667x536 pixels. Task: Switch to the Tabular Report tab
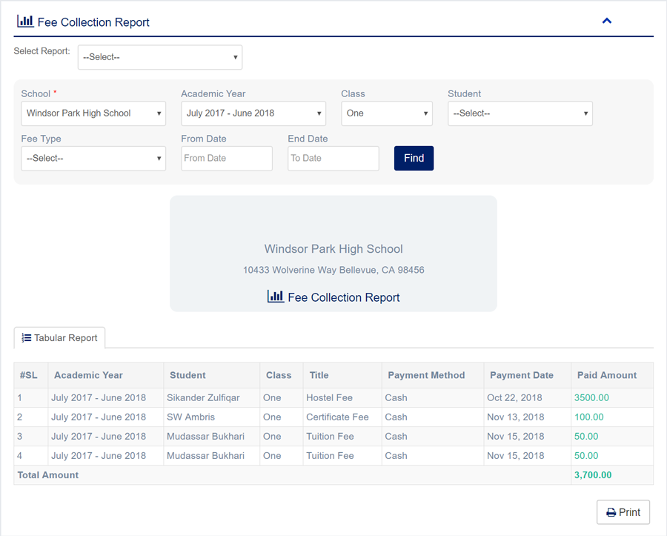click(60, 338)
